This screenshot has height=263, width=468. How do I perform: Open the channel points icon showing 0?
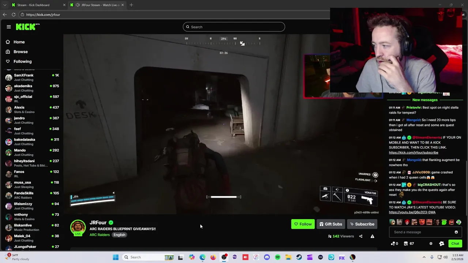395,244
